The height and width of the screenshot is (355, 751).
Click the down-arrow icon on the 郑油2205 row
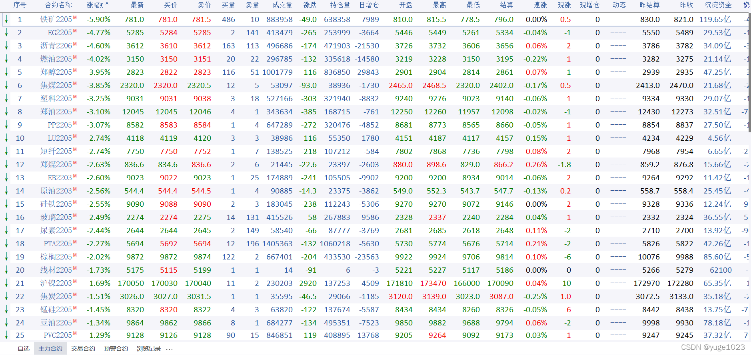(x=6, y=112)
